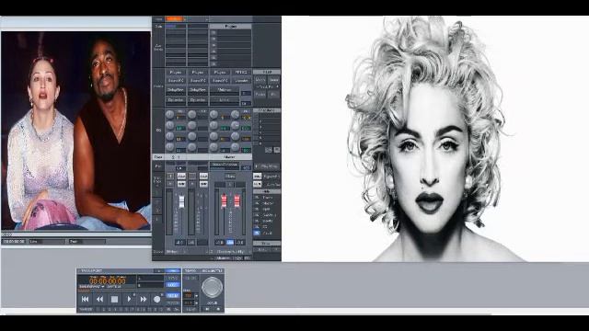Click the white volume fader of channel 1

pyautogui.click(x=181, y=201)
